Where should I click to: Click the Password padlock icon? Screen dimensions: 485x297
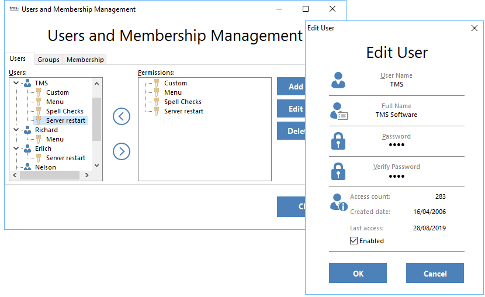338,141
